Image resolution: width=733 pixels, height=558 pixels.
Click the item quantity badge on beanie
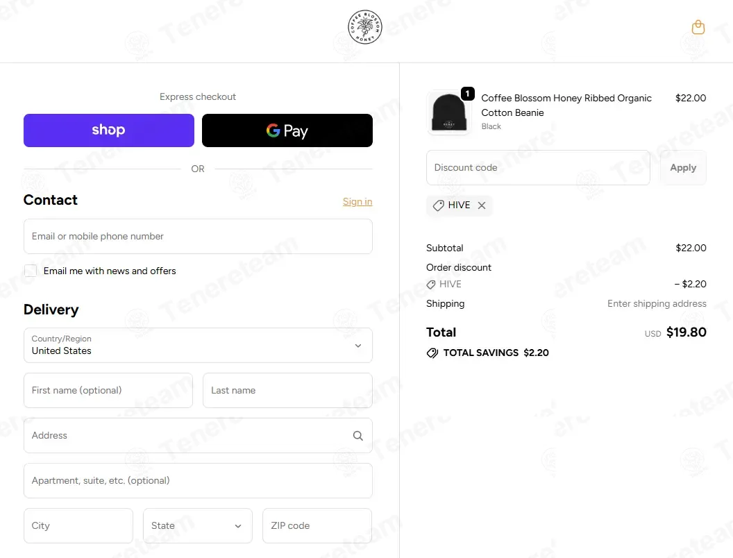467,94
